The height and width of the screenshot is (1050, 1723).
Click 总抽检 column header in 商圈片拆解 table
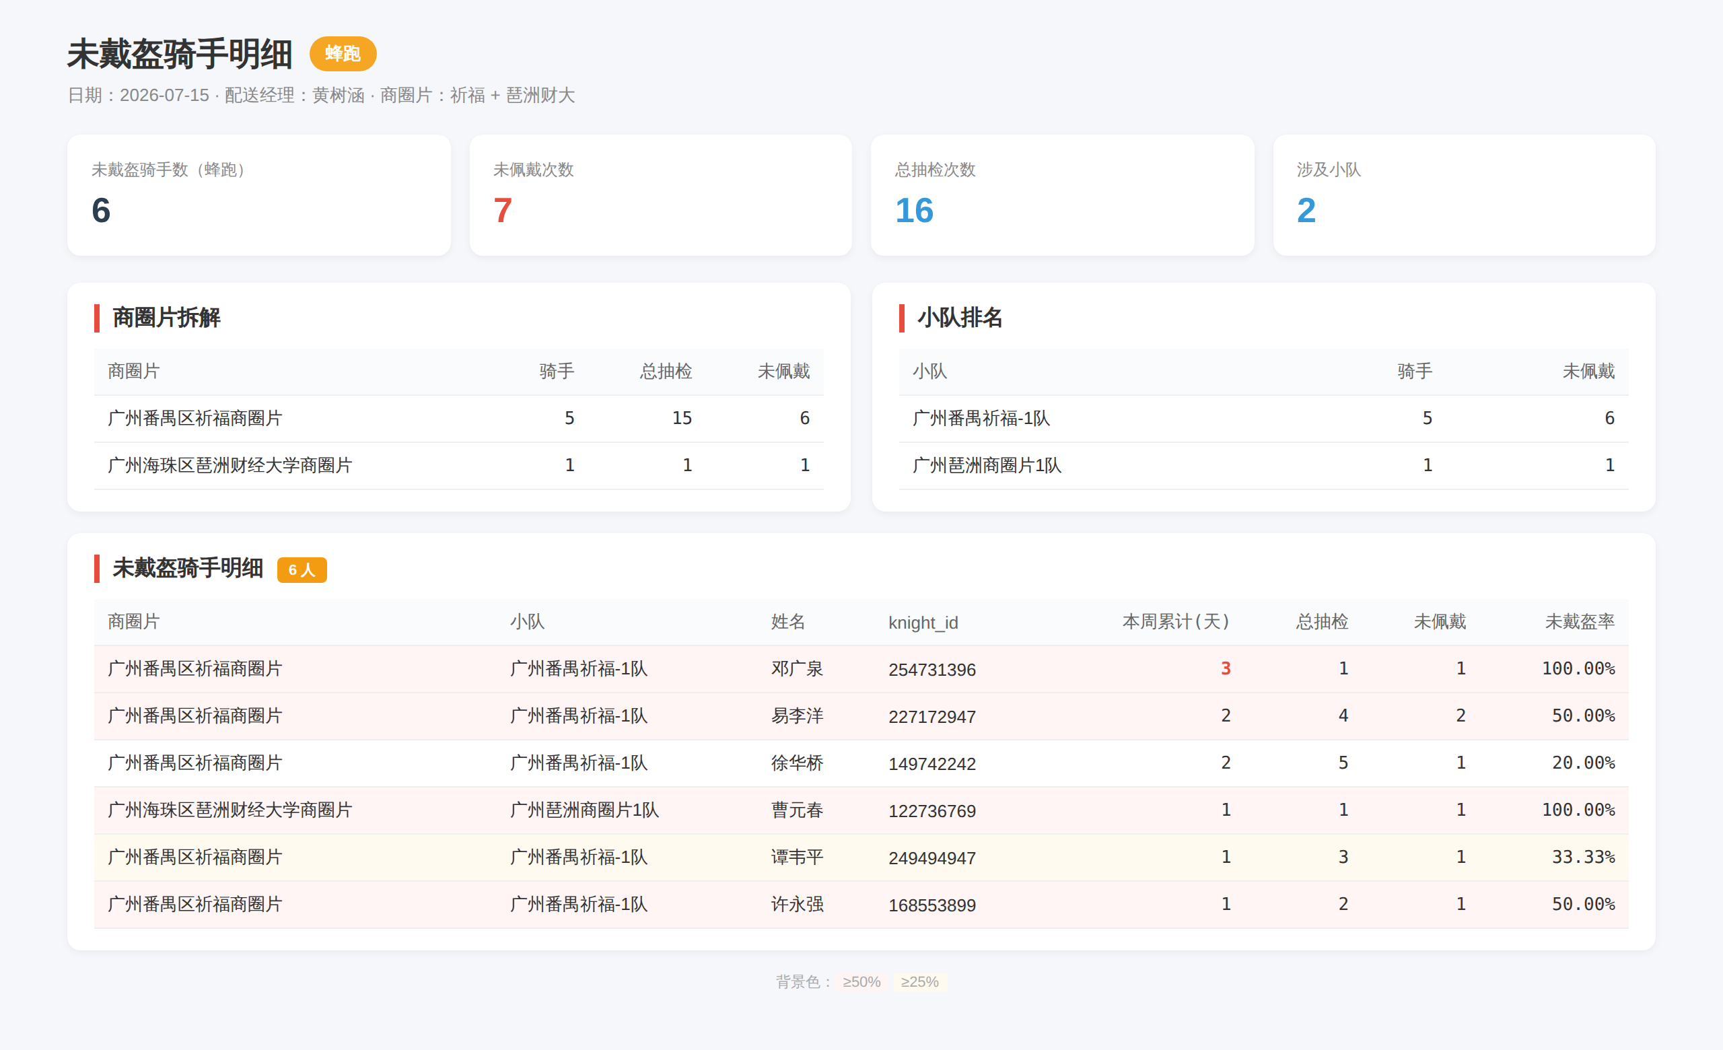(666, 372)
